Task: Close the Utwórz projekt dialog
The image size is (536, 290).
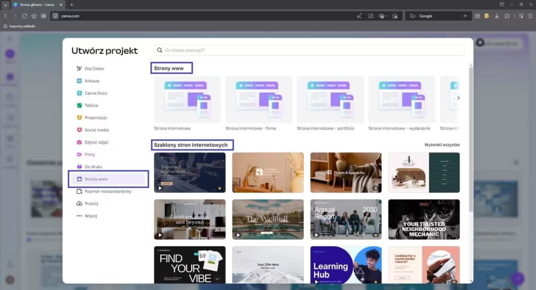Action: coord(480,42)
